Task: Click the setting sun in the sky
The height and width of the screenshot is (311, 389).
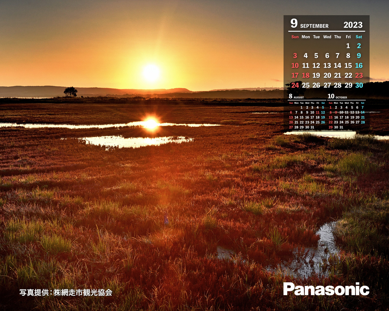Action: click(x=151, y=73)
